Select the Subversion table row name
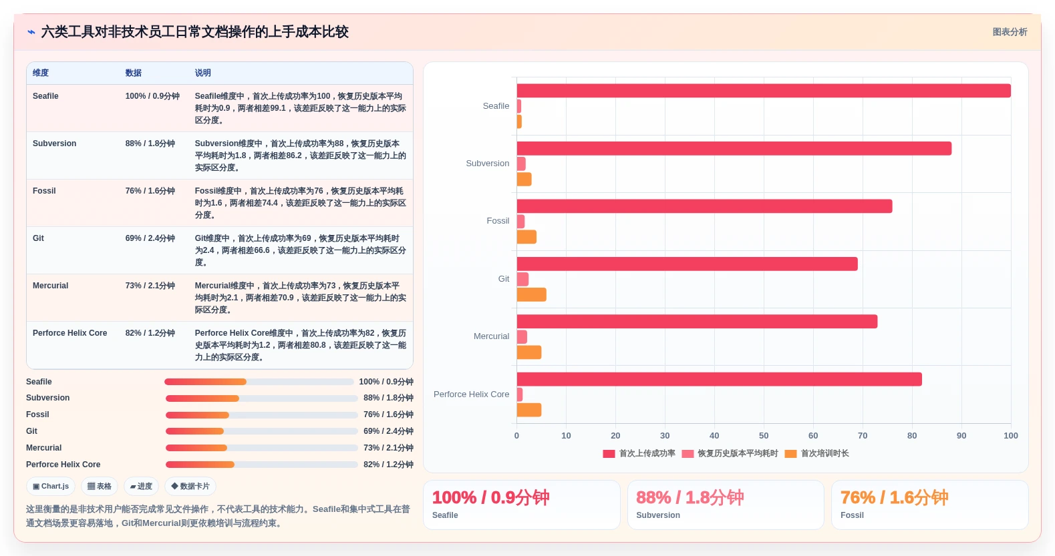Screen dimensions: 1055x556 point(54,144)
